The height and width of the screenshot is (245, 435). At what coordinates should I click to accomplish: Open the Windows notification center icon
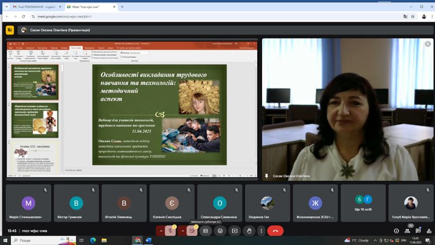coord(428,240)
